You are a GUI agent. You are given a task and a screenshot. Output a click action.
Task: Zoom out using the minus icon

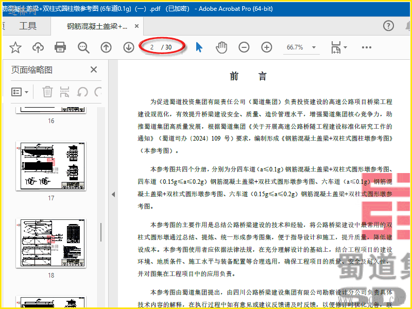click(x=244, y=47)
